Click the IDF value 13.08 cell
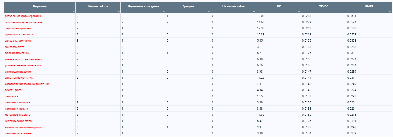 [x=278, y=16]
